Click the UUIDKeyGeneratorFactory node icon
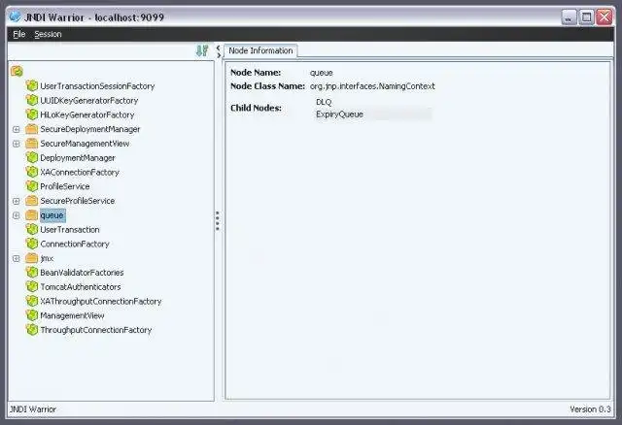This screenshot has height=425, width=622. (x=32, y=100)
